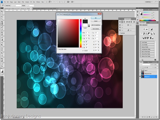
Task: Open the Image menu
Action: tap(11, 2)
